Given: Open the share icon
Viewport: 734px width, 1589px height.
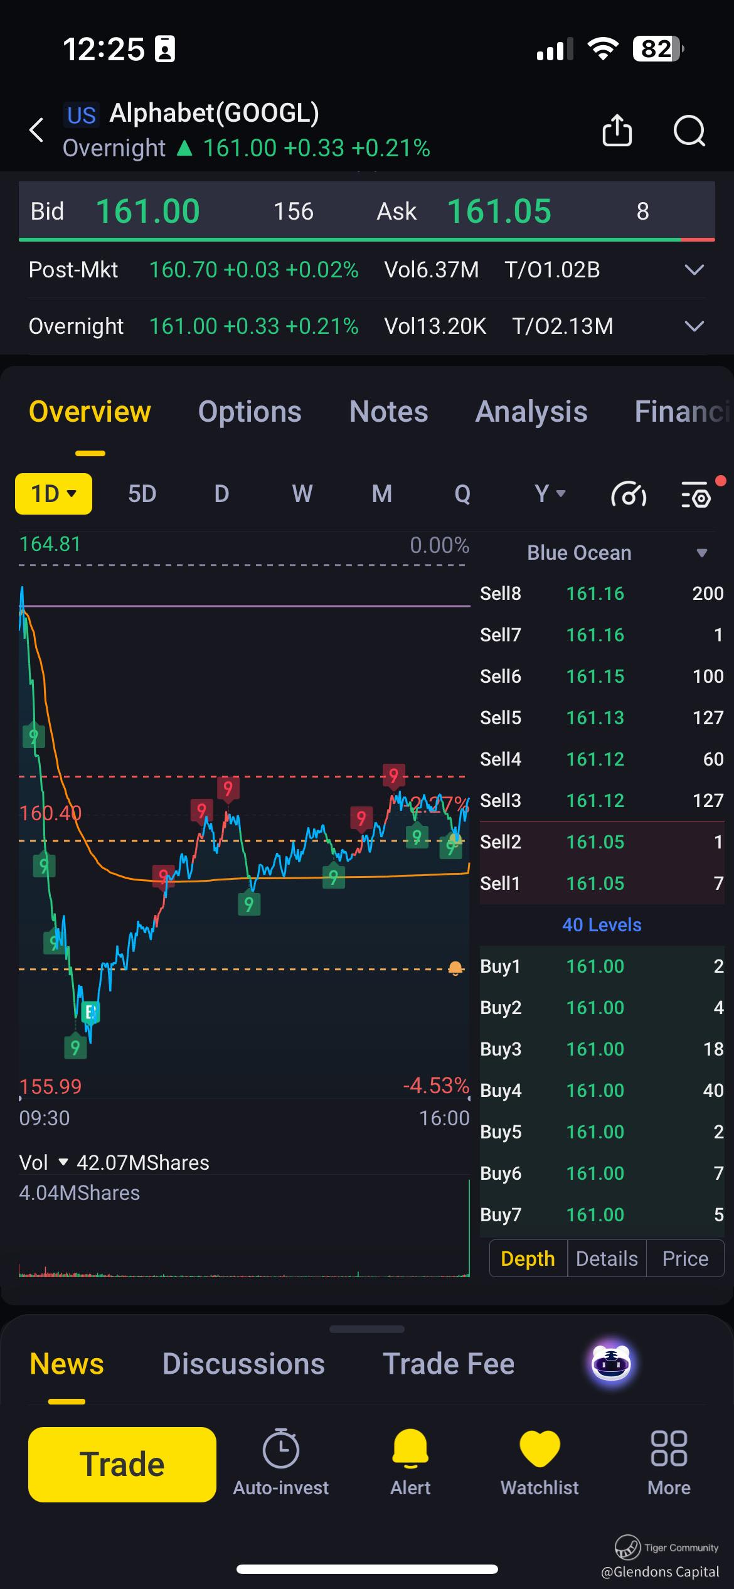Looking at the screenshot, I should [617, 130].
